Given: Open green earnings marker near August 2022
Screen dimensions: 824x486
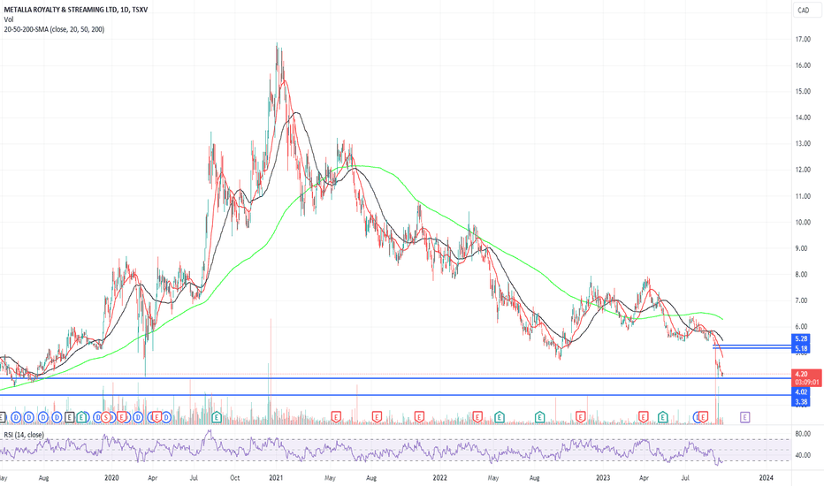Looking at the screenshot, I should [539, 417].
